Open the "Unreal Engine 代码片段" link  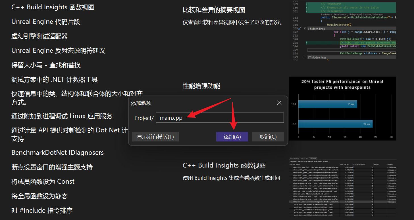[46, 21]
